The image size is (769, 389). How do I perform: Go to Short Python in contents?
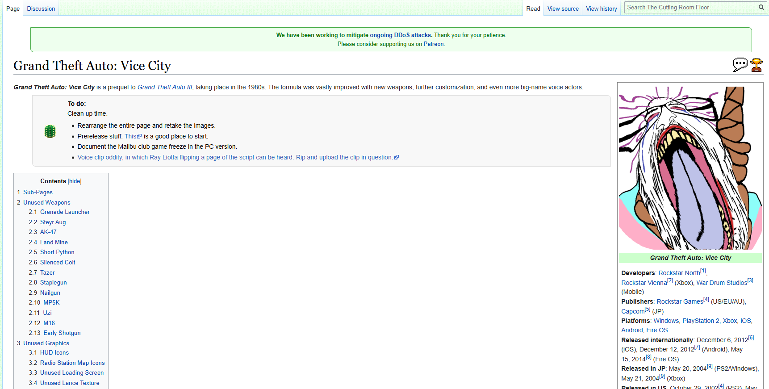click(57, 252)
